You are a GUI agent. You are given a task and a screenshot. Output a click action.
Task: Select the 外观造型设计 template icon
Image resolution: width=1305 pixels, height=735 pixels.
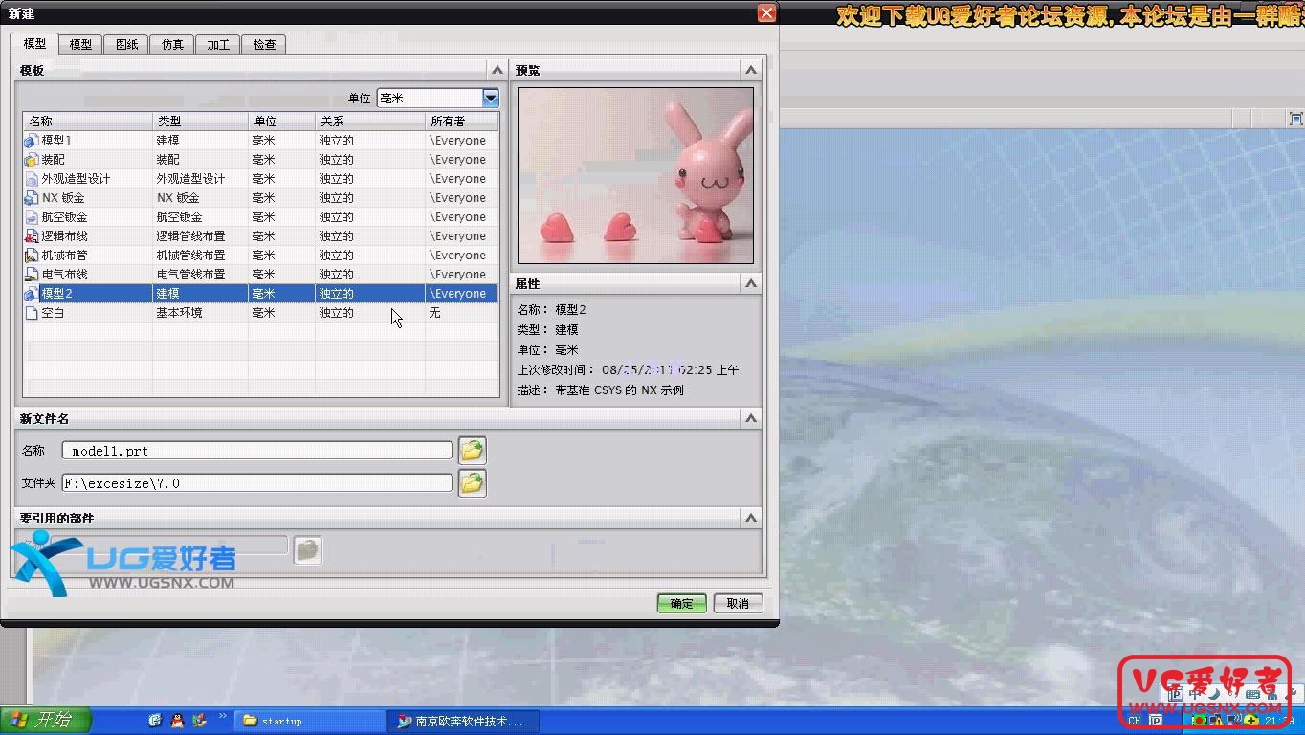tap(32, 179)
